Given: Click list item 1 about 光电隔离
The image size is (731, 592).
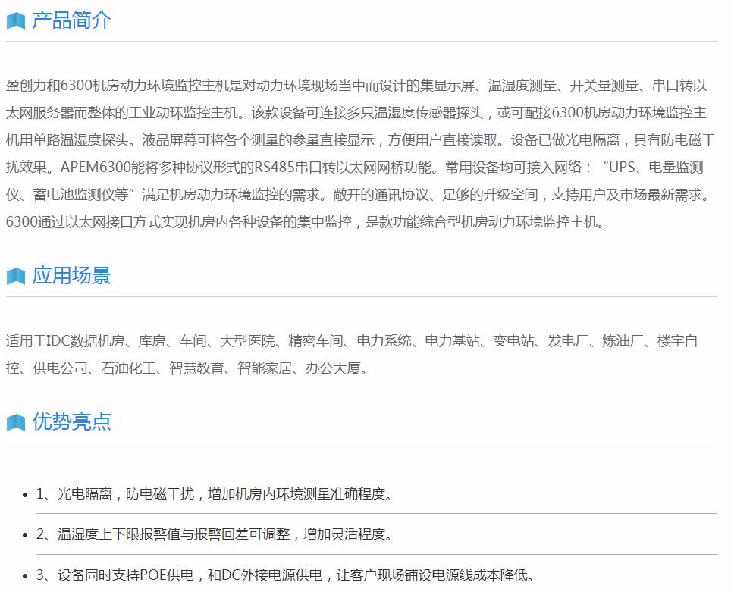Looking at the screenshot, I should [x=215, y=494].
